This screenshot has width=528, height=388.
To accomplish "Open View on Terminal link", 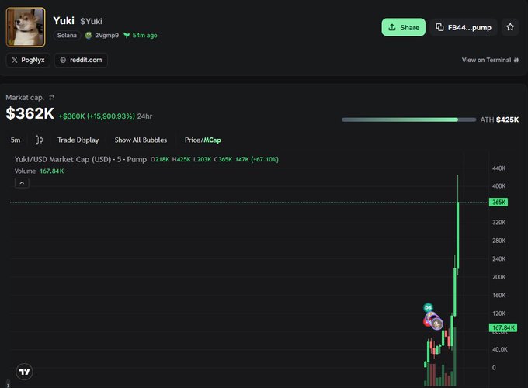I will pos(490,60).
